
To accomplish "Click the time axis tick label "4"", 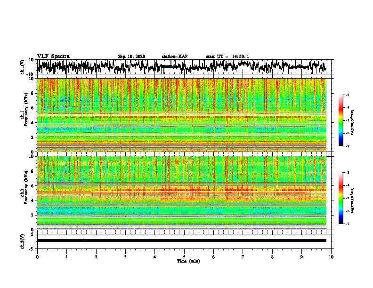I will tap(155, 257).
